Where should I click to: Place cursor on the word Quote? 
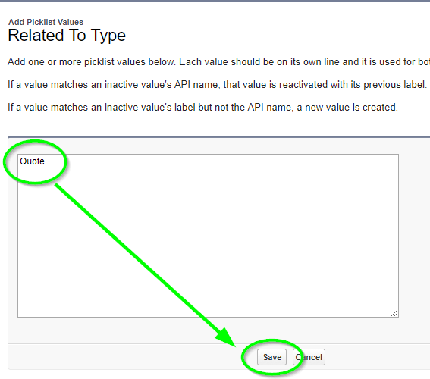coord(32,161)
